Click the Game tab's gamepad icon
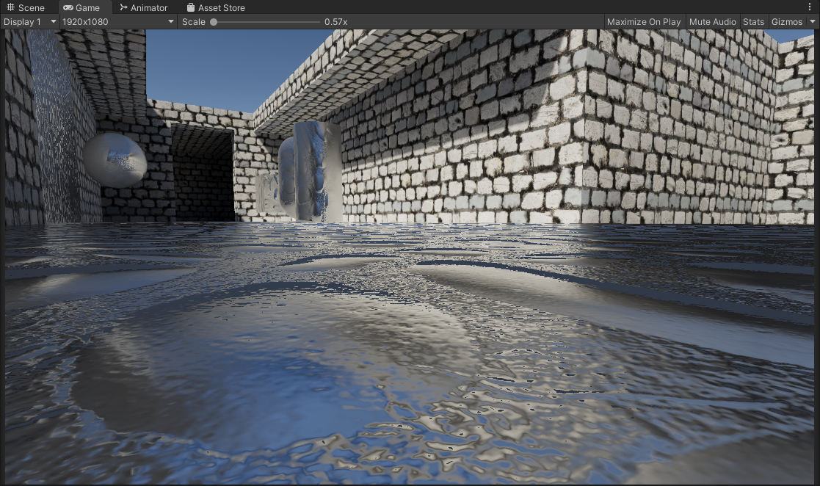Viewport: 820px width, 486px height. pos(68,7)
